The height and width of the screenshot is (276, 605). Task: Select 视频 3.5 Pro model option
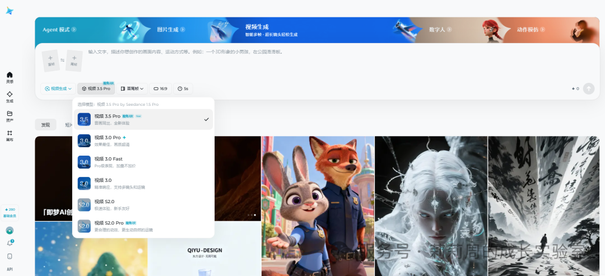click(x=143, y=119)
